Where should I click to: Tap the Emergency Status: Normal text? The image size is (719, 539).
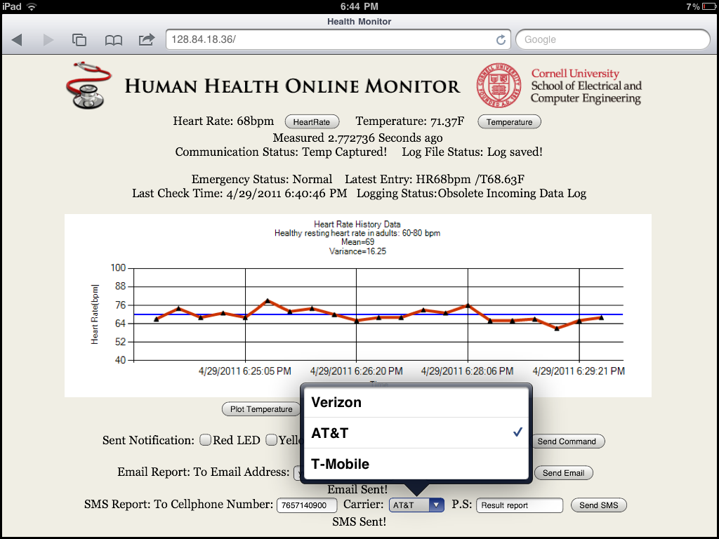coord(262,179)
